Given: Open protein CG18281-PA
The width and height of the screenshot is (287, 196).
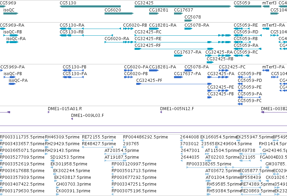Looking at the screenshot, I should [163, 67].
